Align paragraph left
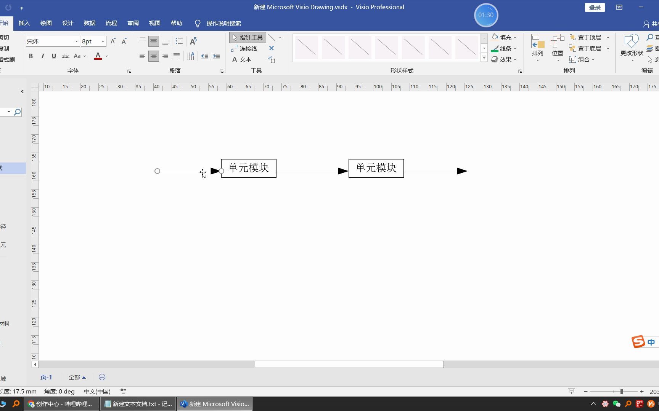Image resolution: width=659 pixels, height=411 pixels. pos(142,56)
